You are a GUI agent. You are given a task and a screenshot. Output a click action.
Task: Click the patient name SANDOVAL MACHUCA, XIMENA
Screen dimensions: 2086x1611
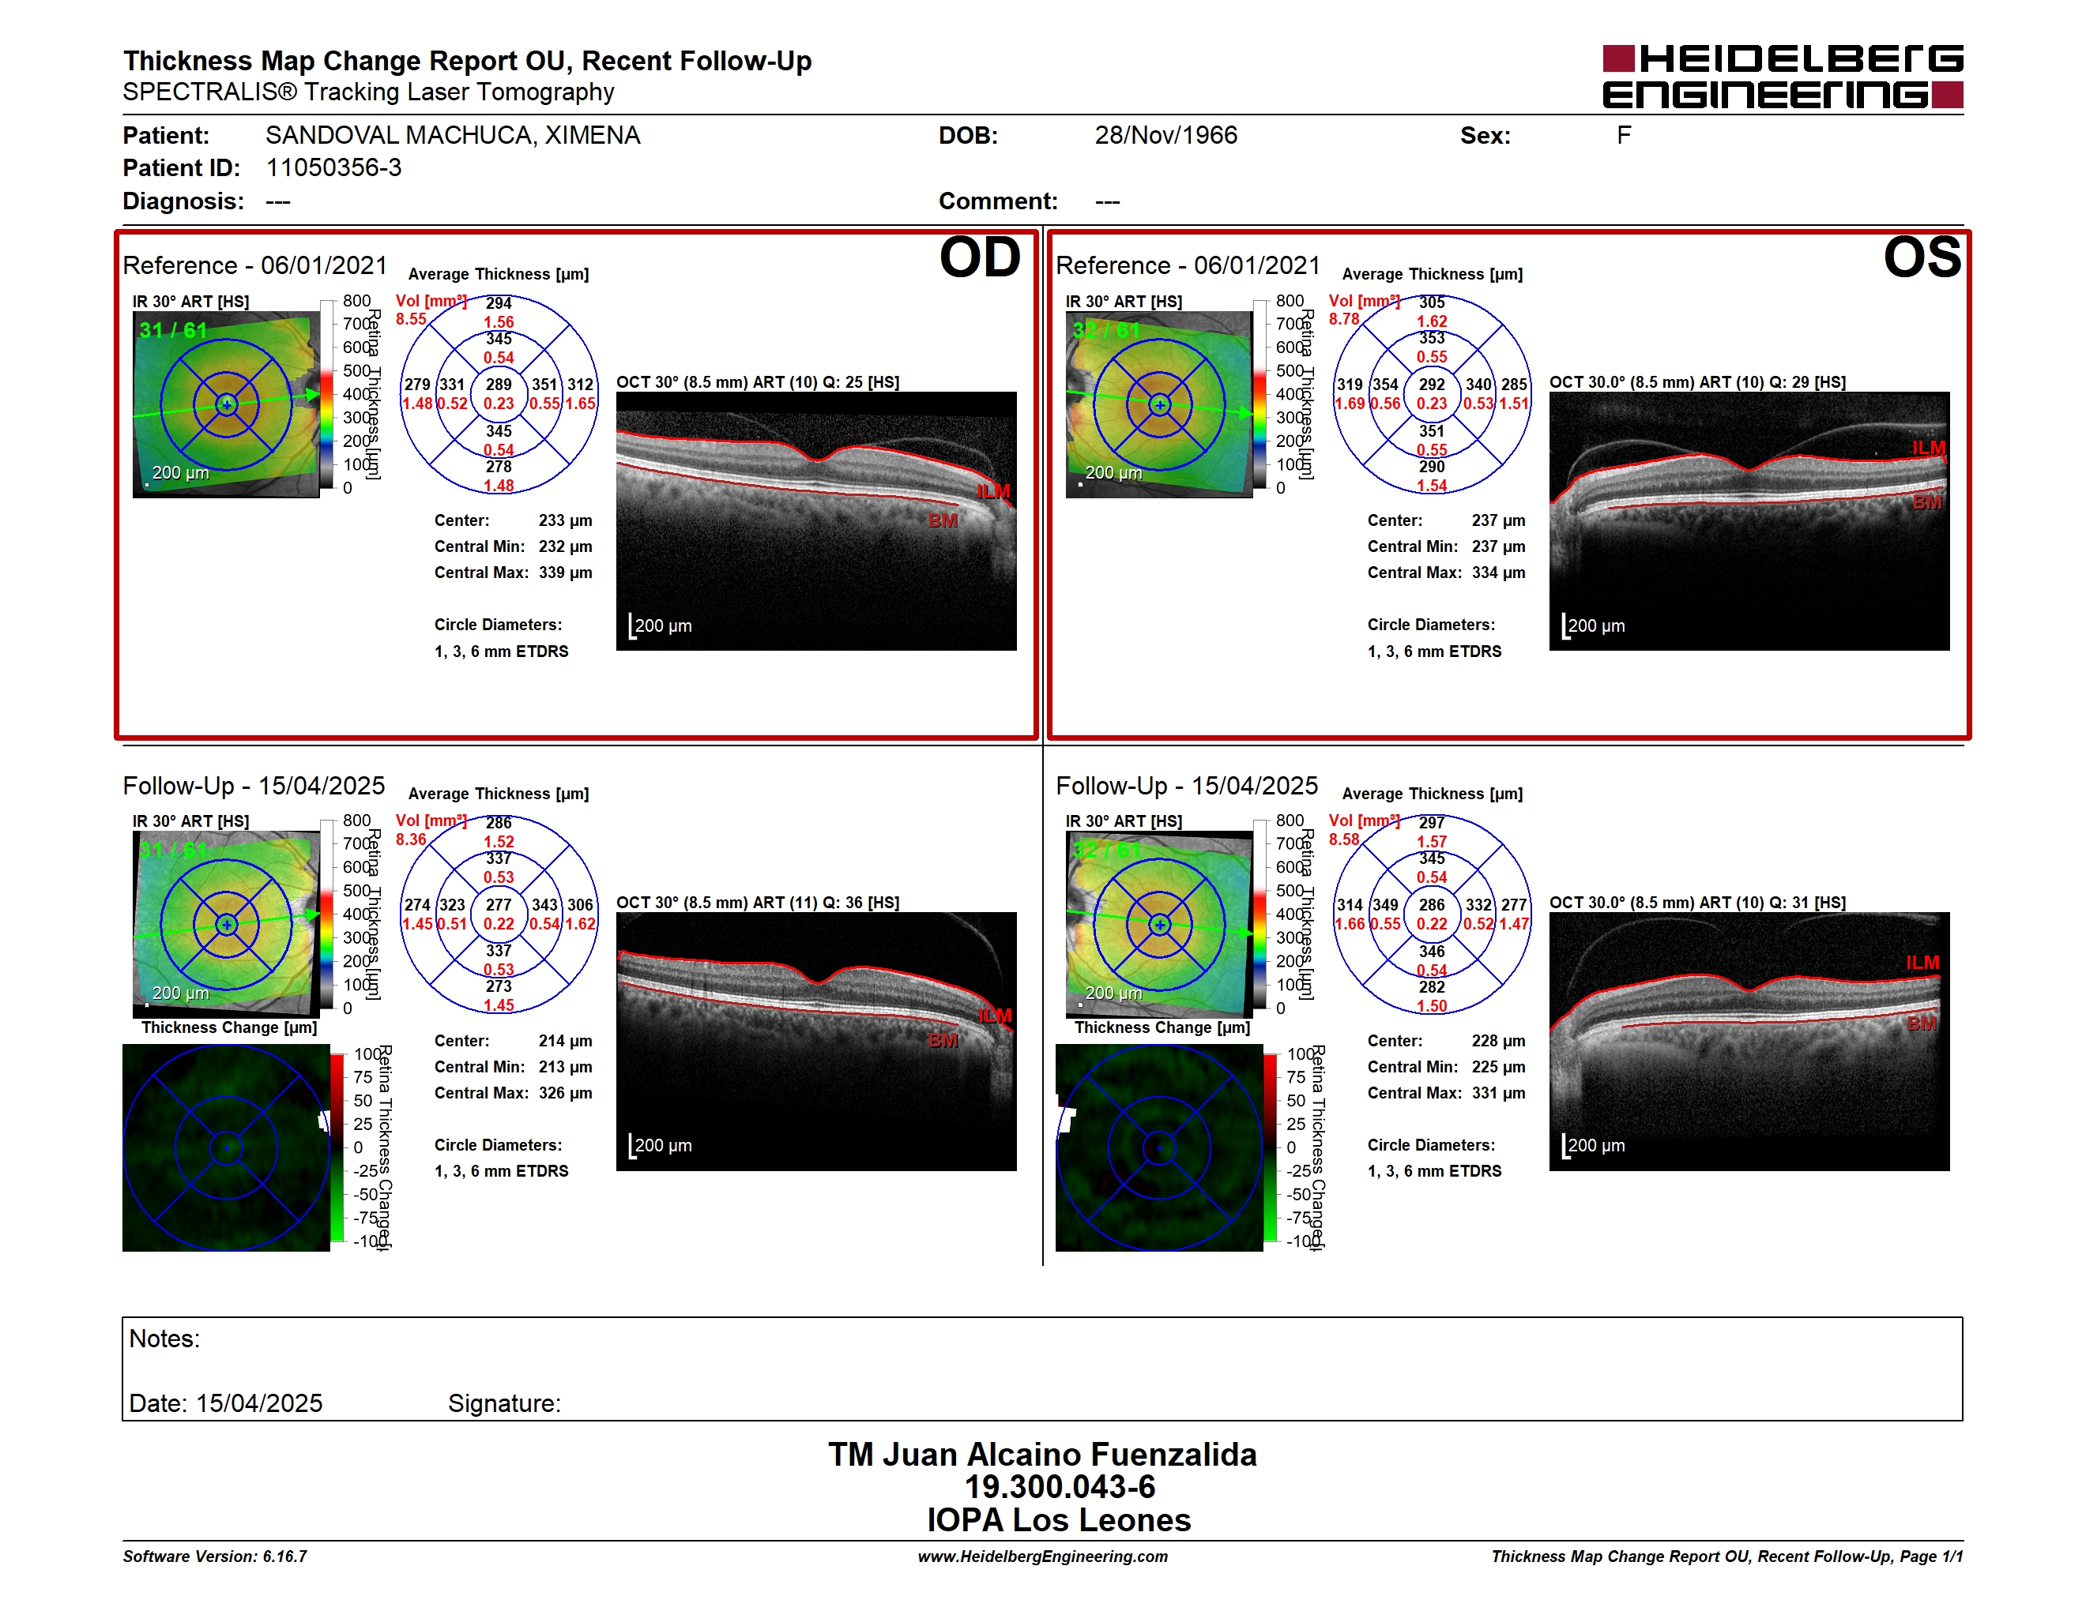453,136
